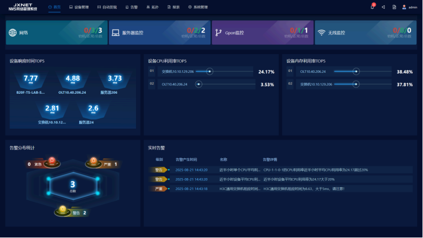Open the 系统管理 menu
Screen dimensions: 423x238
(x=197, y=7)
